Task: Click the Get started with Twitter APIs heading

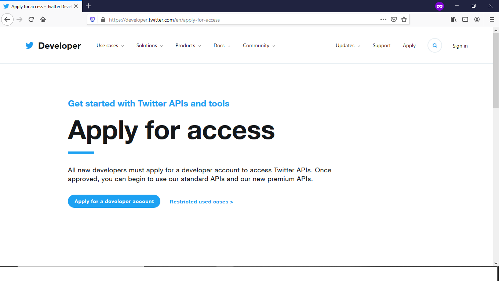Action: [149, 104]
